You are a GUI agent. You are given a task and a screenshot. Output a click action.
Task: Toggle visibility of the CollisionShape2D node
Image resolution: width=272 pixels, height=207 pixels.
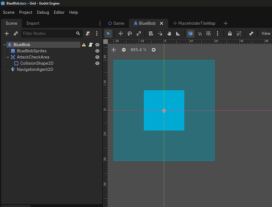[97, 63]
